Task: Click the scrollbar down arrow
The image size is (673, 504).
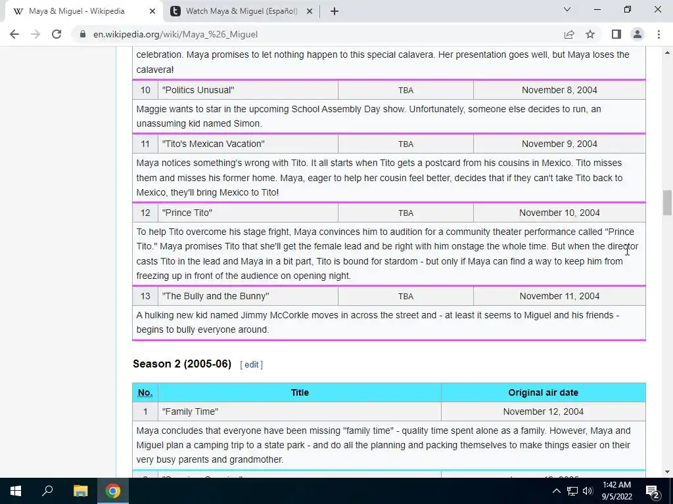Action: tap(667, 472)
